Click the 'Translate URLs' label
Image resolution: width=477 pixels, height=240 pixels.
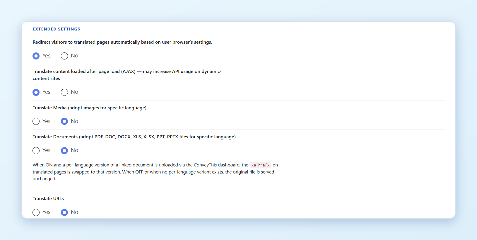tap(48, 199)
